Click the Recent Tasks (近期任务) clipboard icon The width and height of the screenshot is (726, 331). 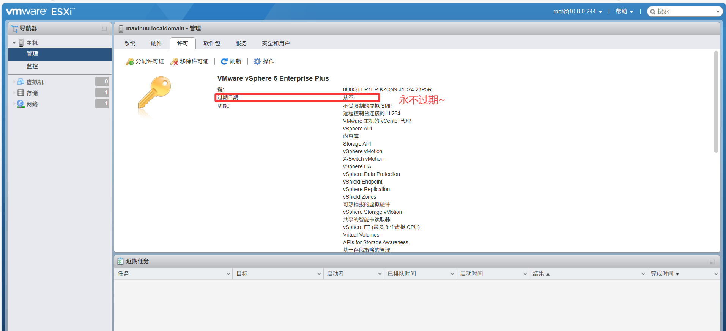click(x=120, y=261)
